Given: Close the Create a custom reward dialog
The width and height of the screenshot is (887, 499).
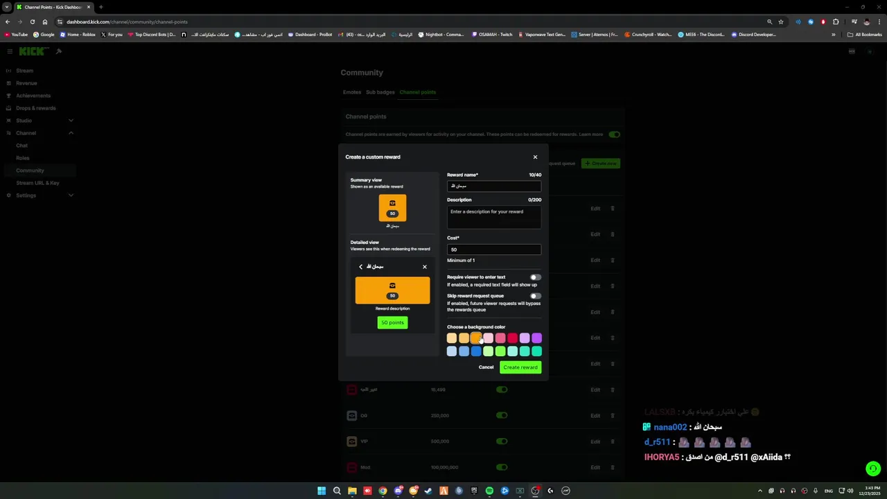Looking at the screenshot, I should pos(535,157).
